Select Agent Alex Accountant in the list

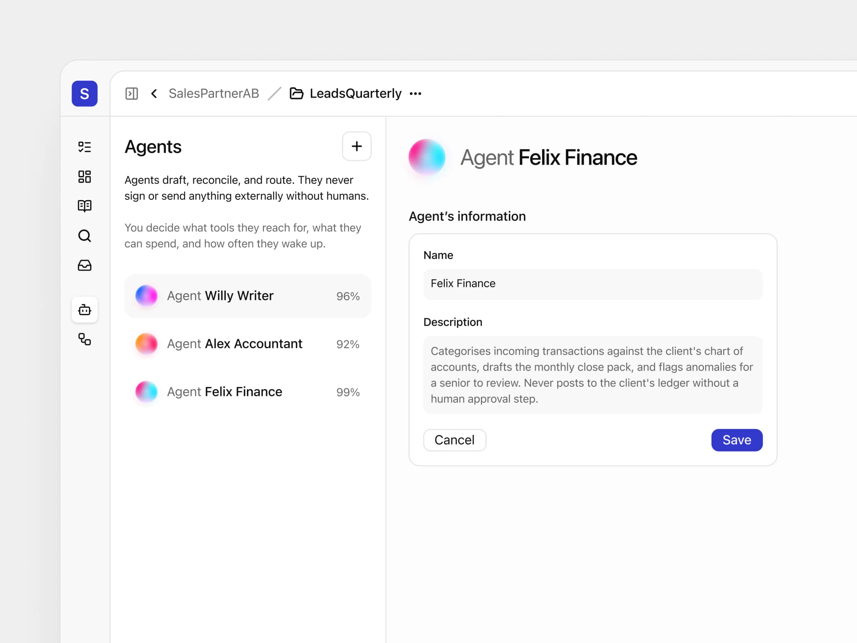point(248,344)
